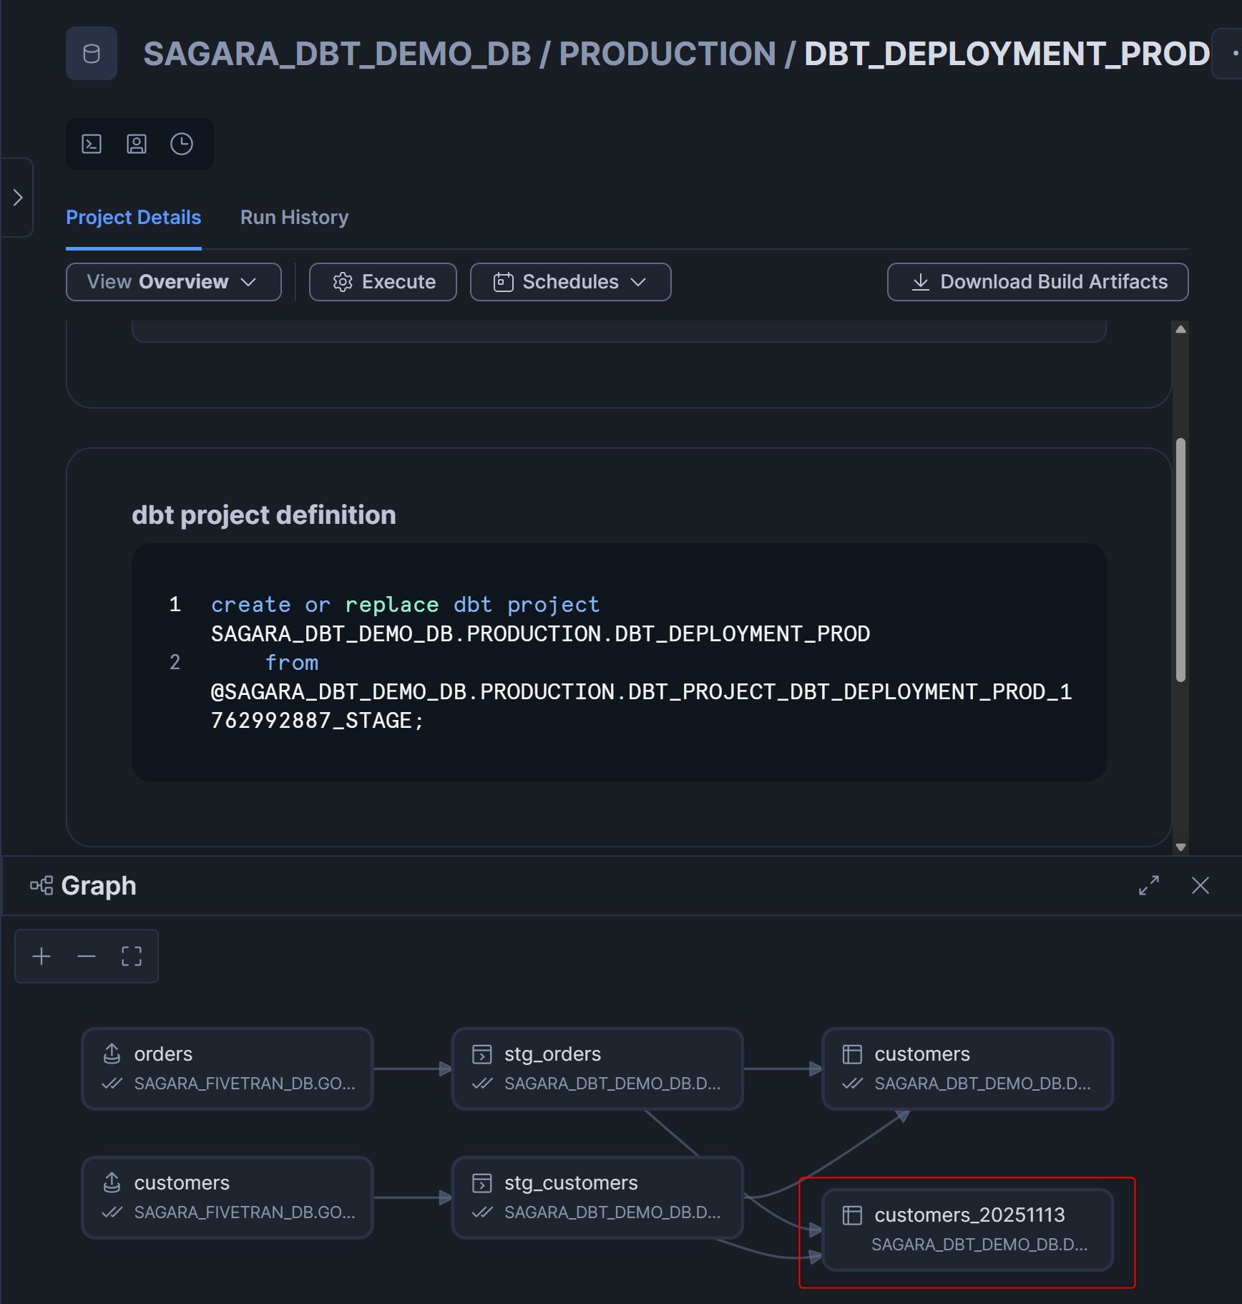Click Download Build Artifacts button
The image size is (1242, 1304).
click(1038, 282)
